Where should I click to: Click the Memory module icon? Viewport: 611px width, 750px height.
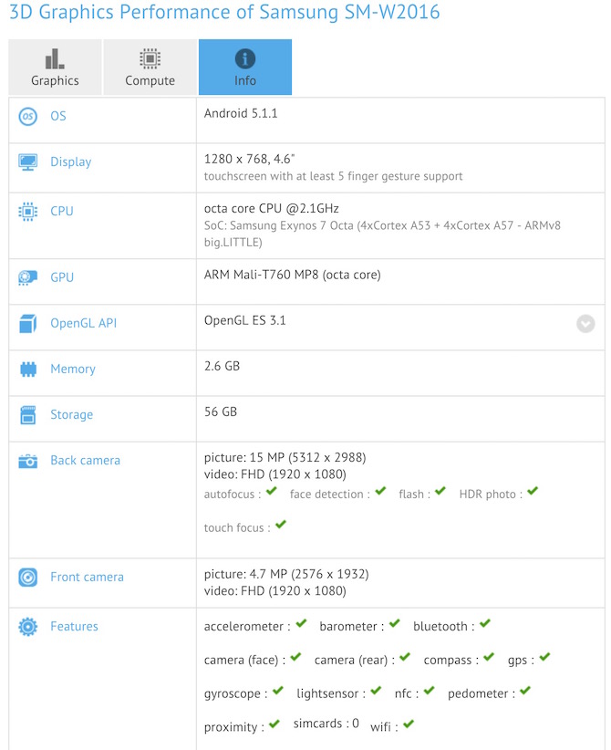coord(27,370)
